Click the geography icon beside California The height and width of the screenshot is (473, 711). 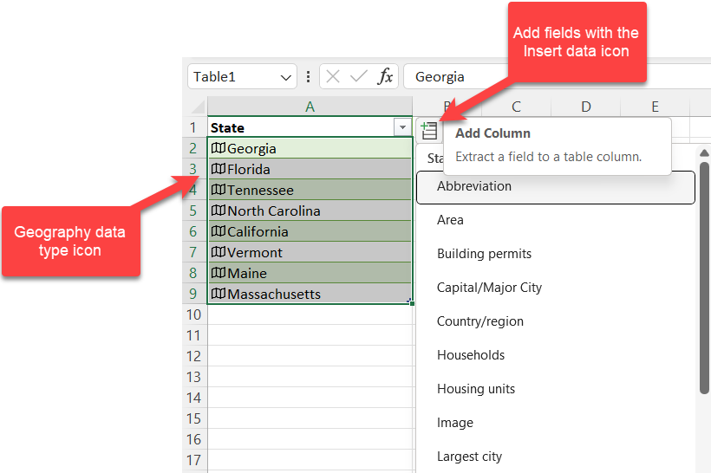(219, 231)
